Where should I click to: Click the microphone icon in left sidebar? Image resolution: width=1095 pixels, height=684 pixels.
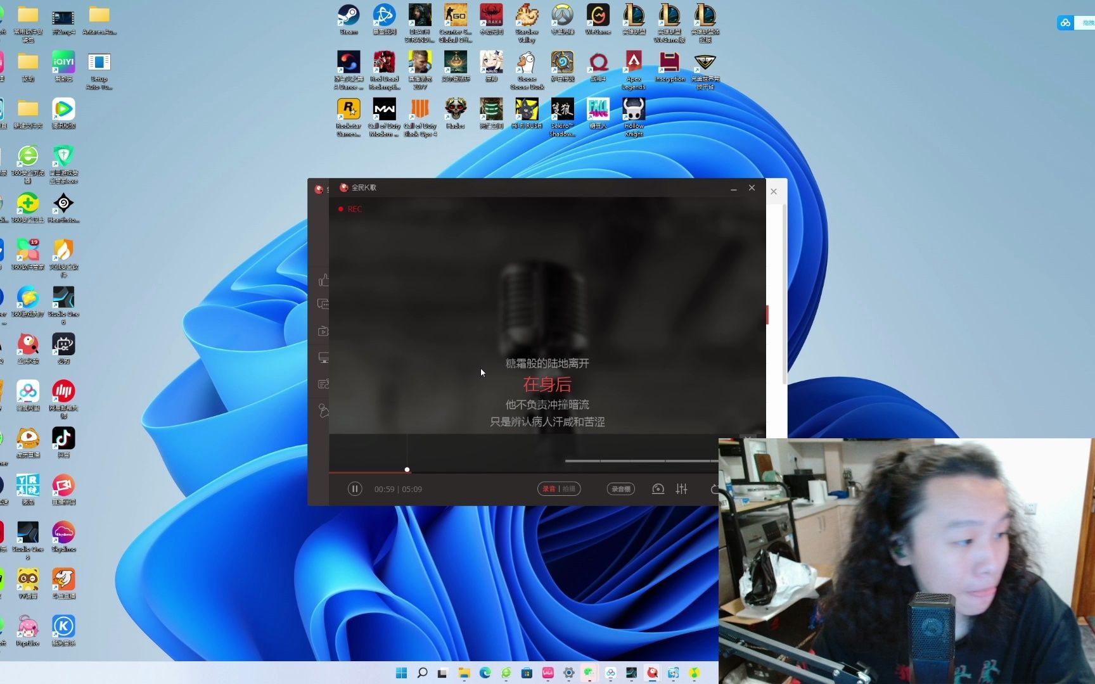click(324, 411)
